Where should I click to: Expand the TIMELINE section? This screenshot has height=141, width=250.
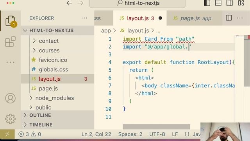click(x=57, y=125)
